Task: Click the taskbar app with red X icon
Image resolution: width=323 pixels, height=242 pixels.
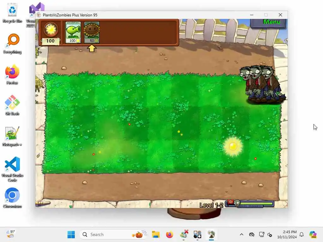Action: (184, 234)
